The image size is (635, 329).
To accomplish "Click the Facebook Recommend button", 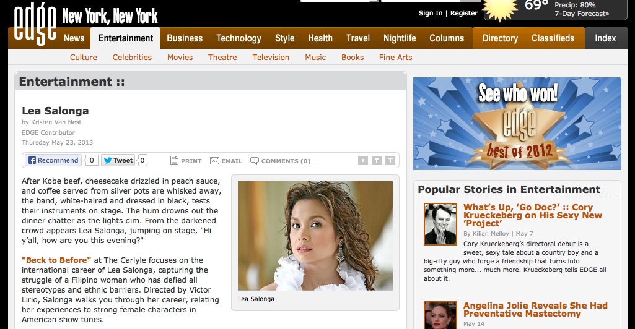I will click(53, 160).
